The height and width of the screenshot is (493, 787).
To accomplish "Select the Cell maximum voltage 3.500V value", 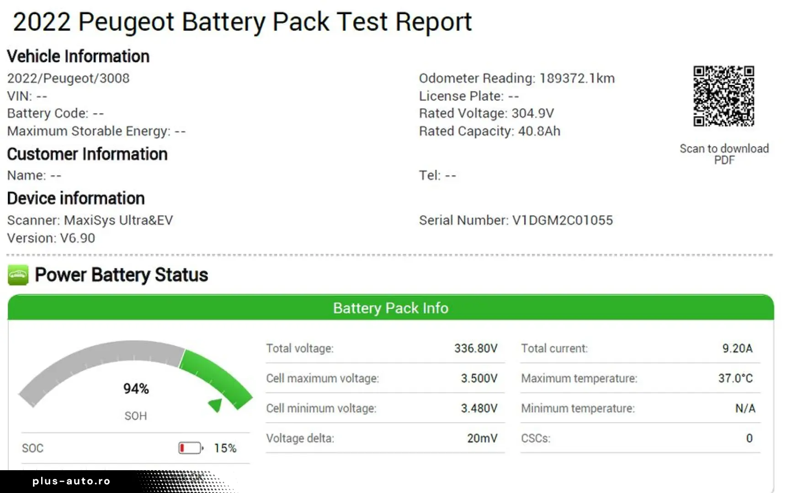I will coord(479,378).
